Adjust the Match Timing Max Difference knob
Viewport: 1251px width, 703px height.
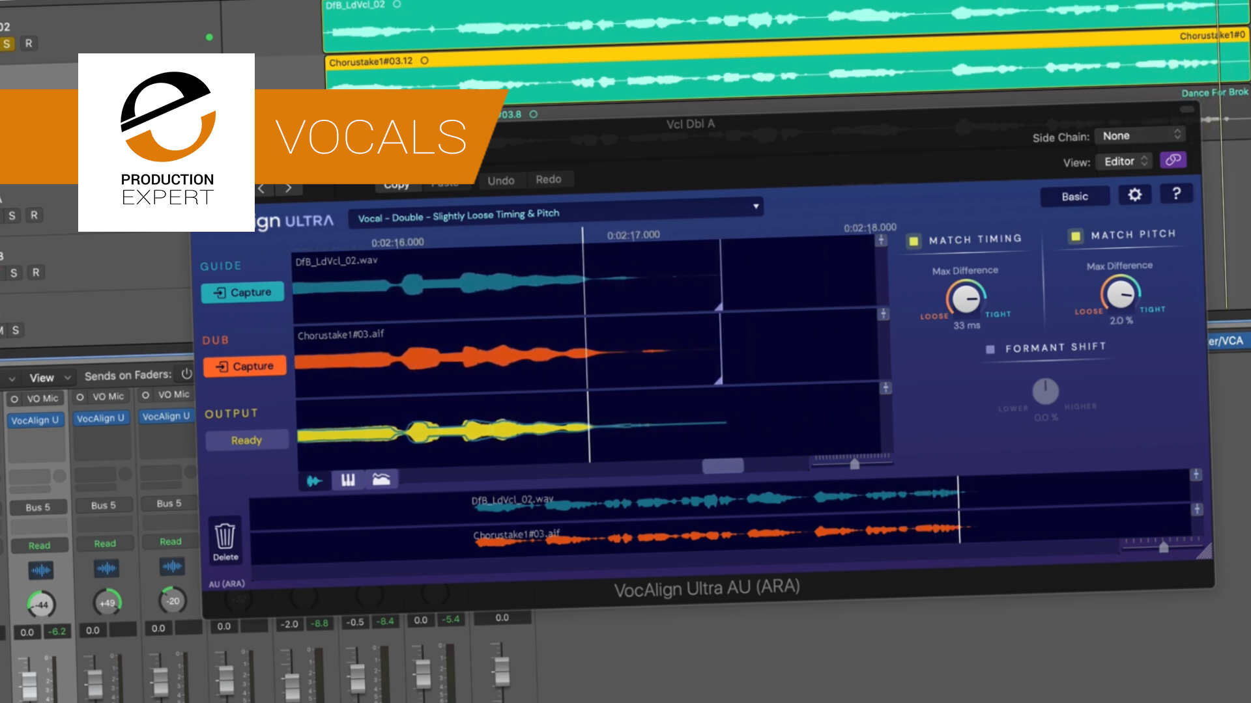[x=966, y=299]
